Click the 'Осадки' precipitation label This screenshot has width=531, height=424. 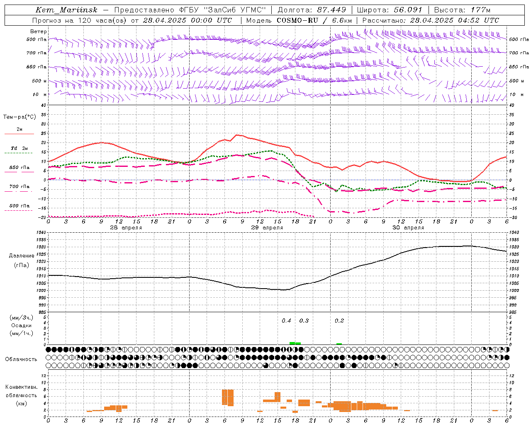click(x=22, y=325)
